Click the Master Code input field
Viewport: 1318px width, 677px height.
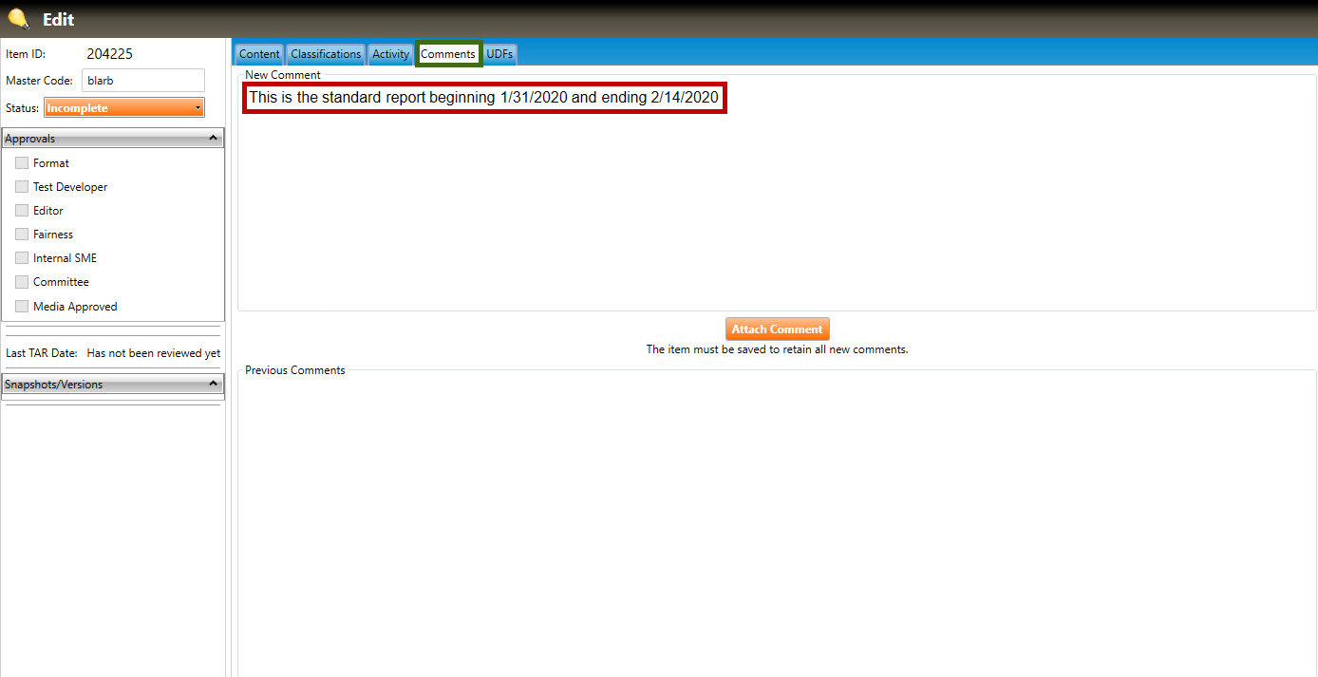click(x=142, y=81)
